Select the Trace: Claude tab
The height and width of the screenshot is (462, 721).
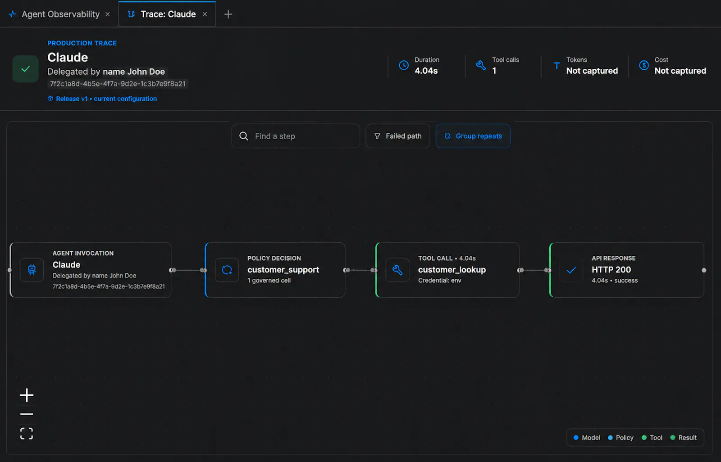click(x=168, y=14)
